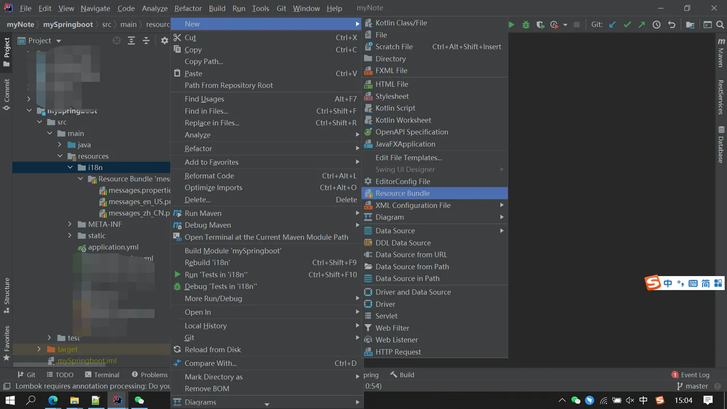Viewport: 727px width, 409px height.
Task: Select Compare With... entry
Action: point(266,363)
